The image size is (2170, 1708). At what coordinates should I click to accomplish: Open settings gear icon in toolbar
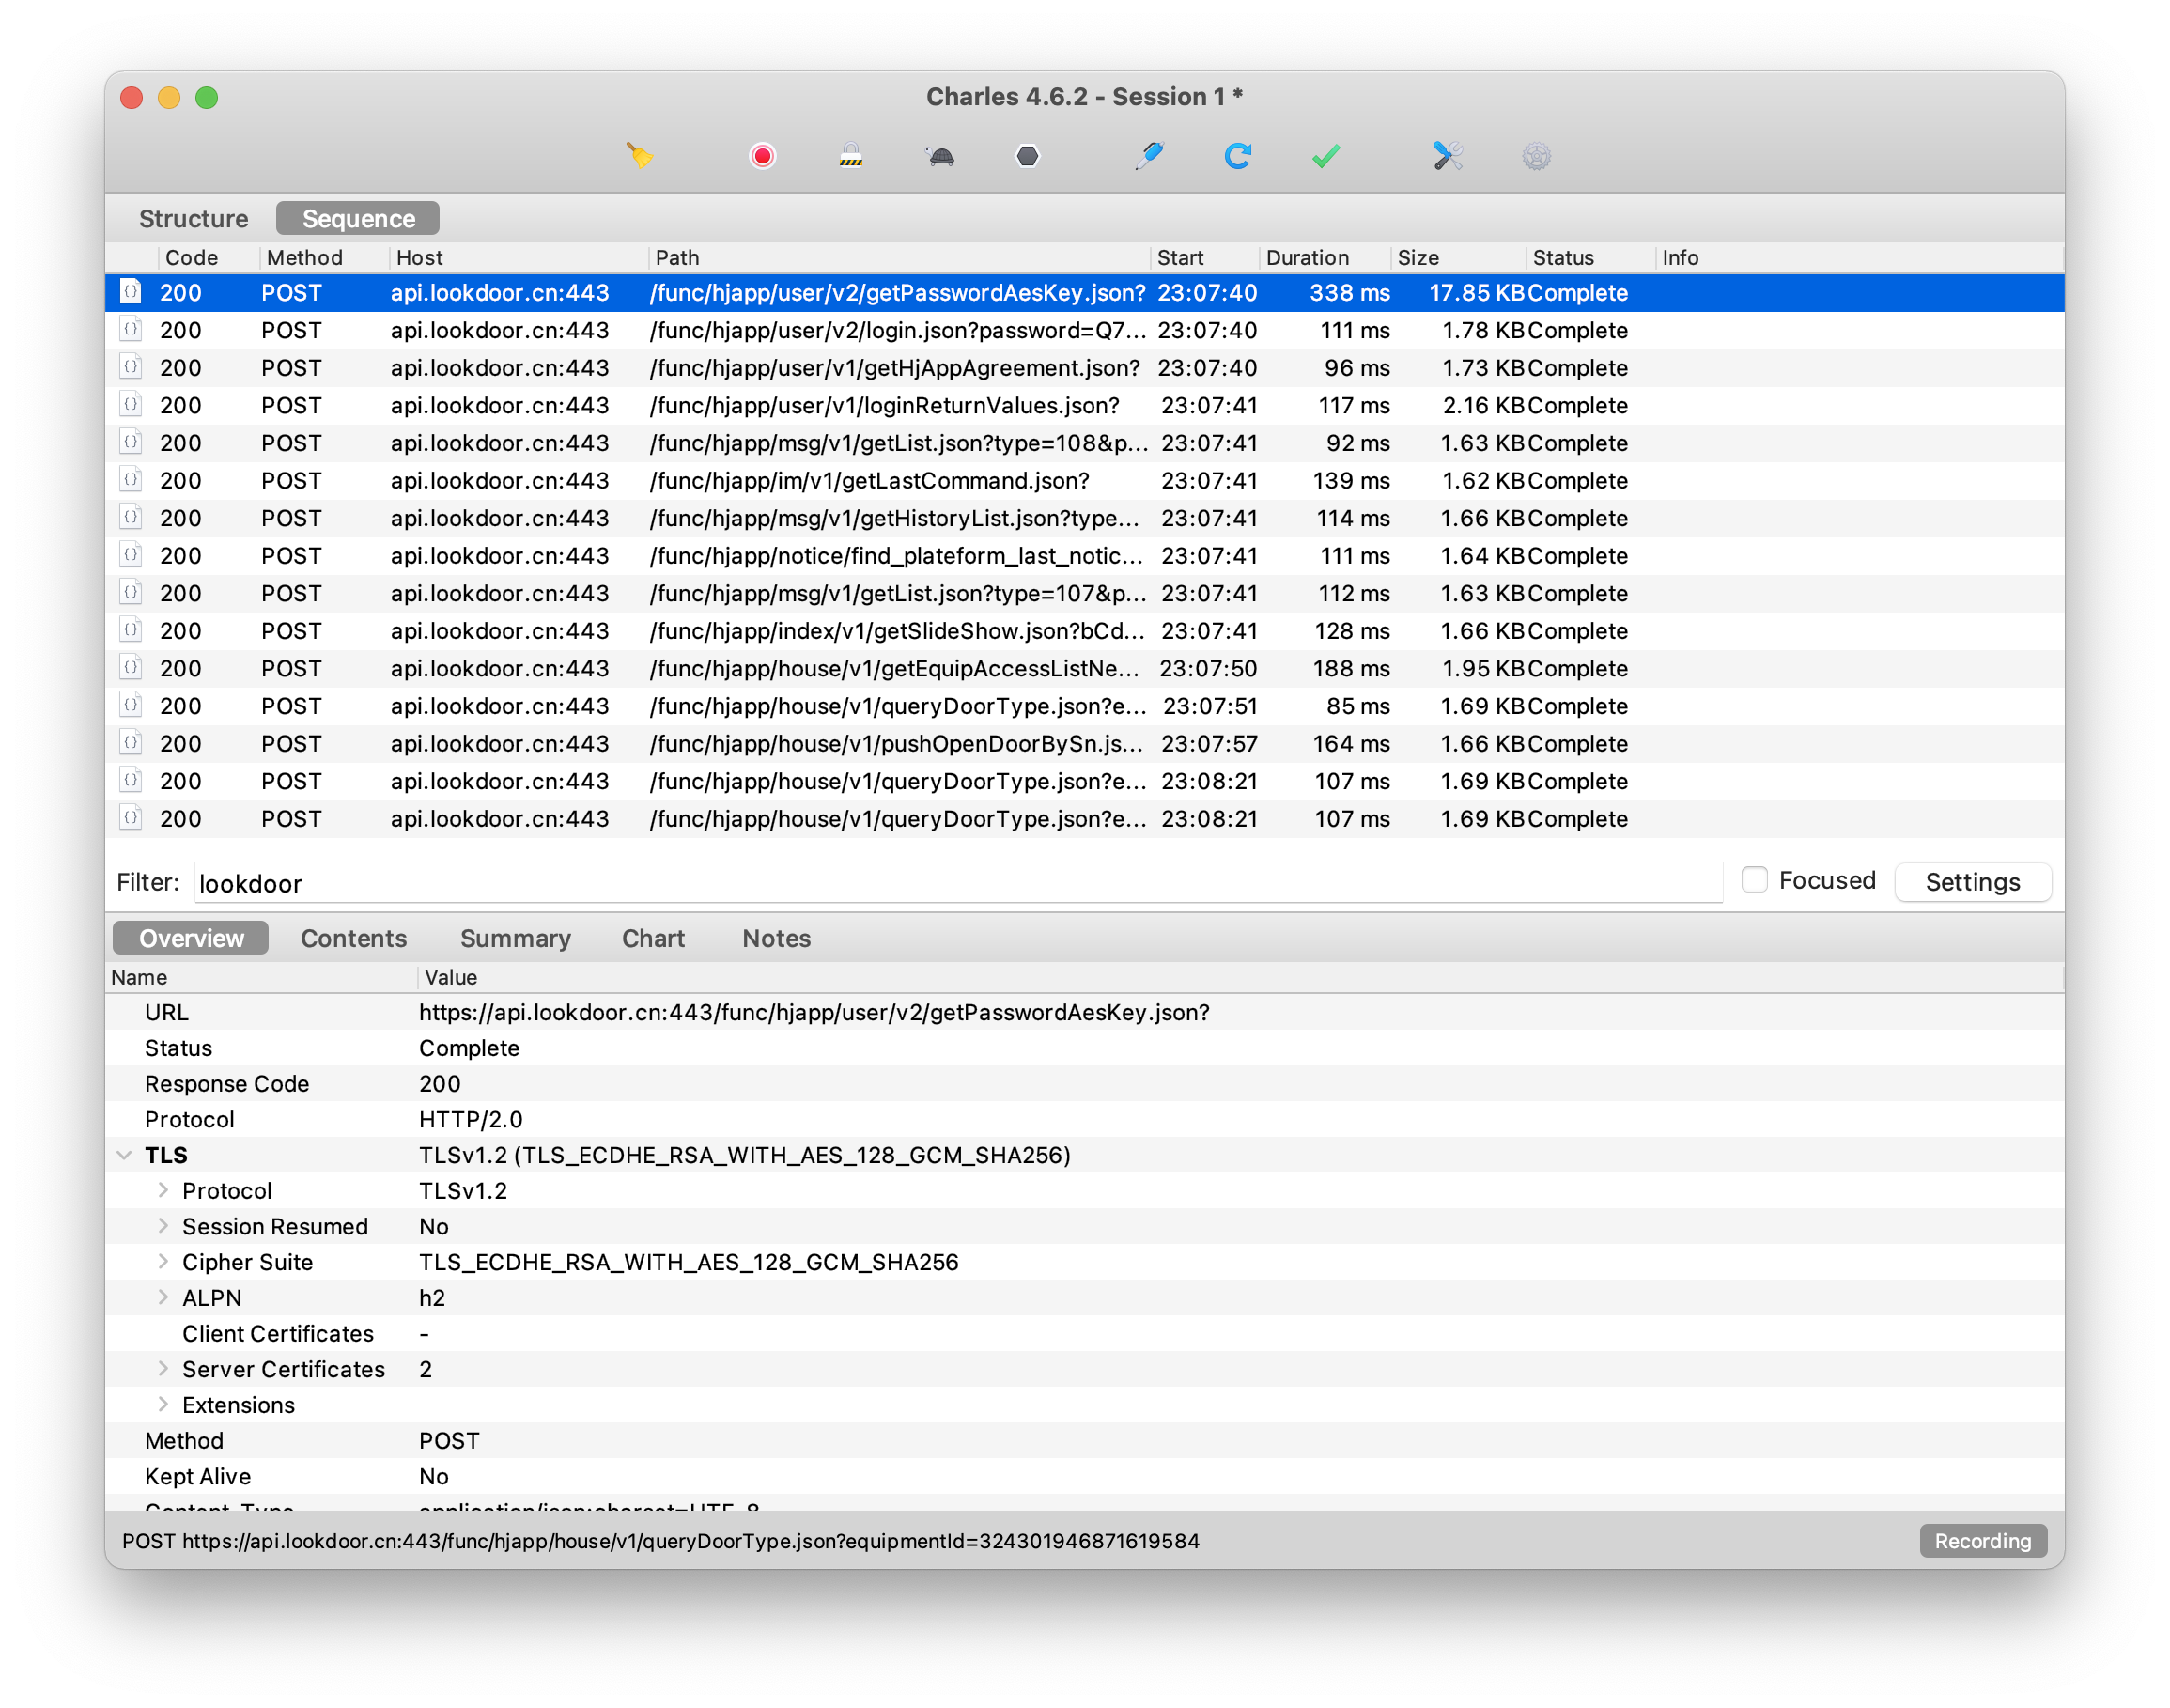1537,156
